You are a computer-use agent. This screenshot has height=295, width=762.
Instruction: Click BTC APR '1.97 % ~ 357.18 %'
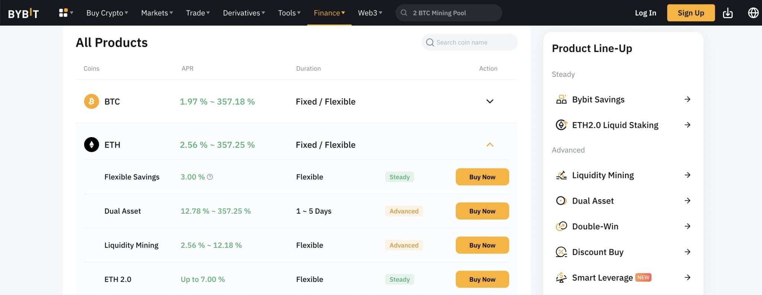[x=217, y=102]
